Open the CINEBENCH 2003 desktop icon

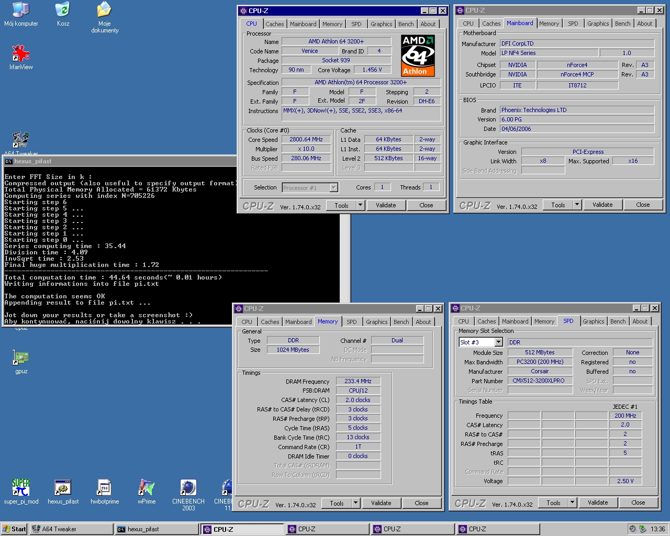(188, 495)
